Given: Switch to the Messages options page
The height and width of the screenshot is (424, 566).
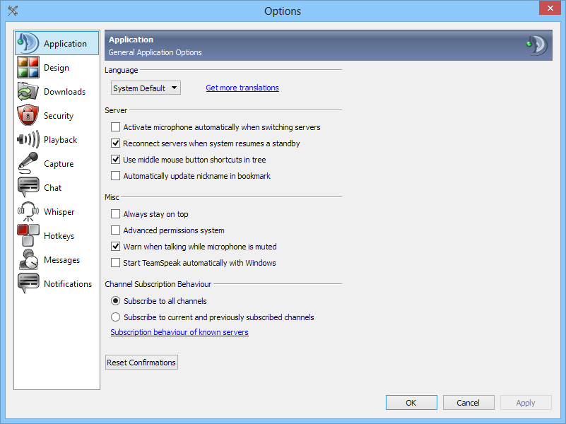Looking at the screenshot, I should 61,260.
